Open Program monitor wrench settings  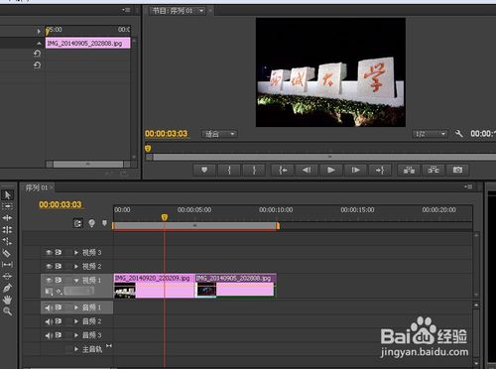tap(458, 134)
